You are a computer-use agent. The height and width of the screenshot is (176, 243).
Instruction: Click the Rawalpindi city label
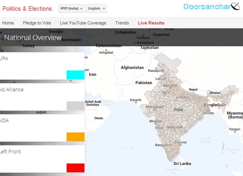(156, 71)
